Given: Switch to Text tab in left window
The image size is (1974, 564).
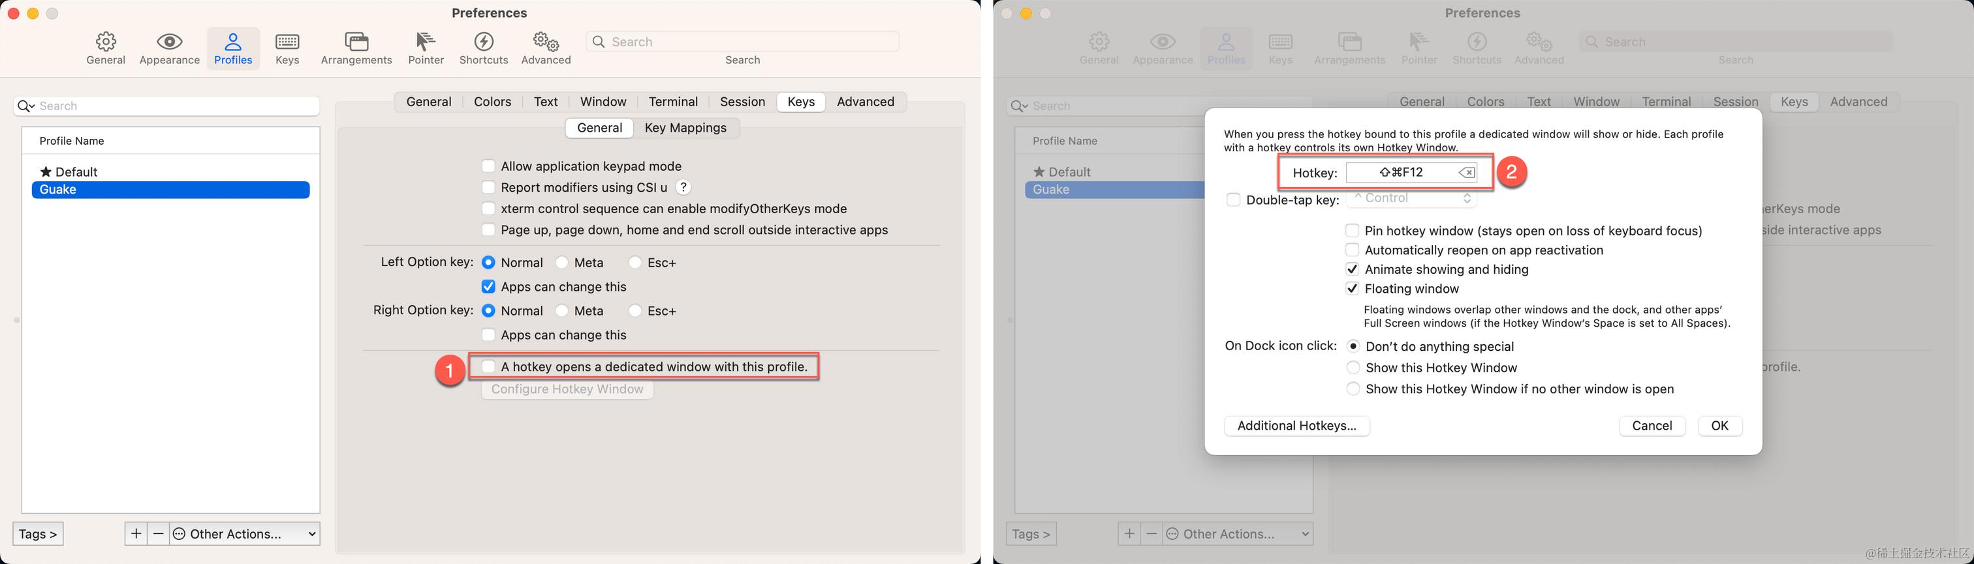Looking at the screenshot, I should [546, 102].
